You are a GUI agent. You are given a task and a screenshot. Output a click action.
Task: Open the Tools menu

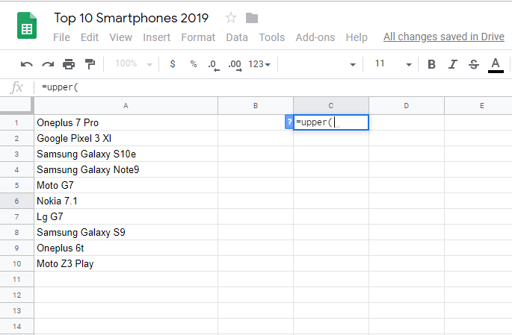point(272,37)
